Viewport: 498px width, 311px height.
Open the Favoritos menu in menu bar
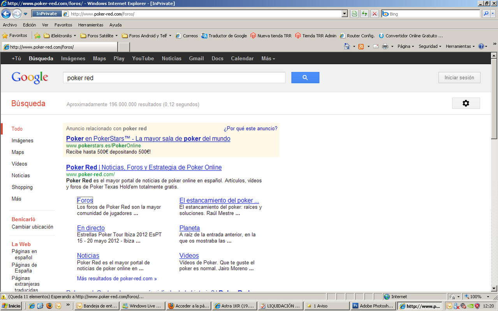click(x=63, y=25)
